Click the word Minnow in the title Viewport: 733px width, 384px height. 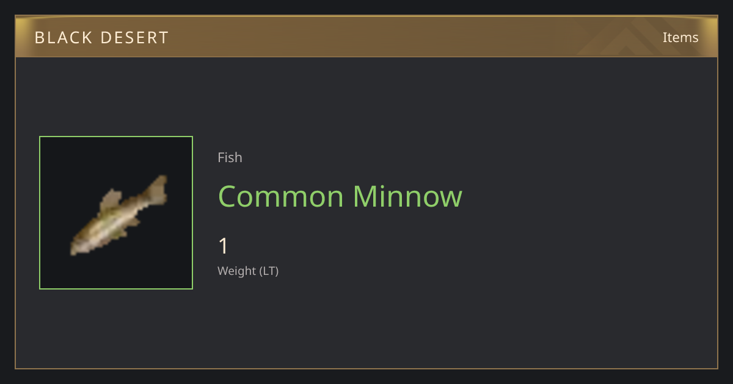click(407, 196)
